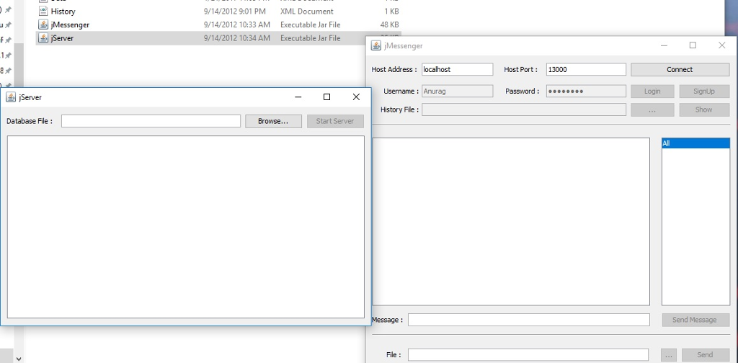Focus the History File field
Viewport: 738px width, 363px height.
[524, 109]
